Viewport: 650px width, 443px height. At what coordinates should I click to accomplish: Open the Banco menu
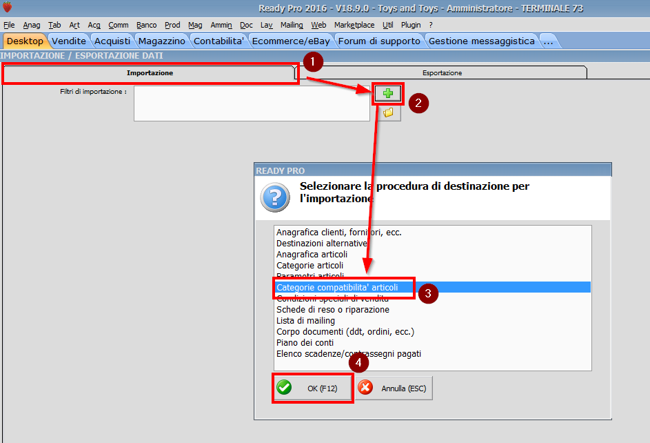[x=146, y=25]
